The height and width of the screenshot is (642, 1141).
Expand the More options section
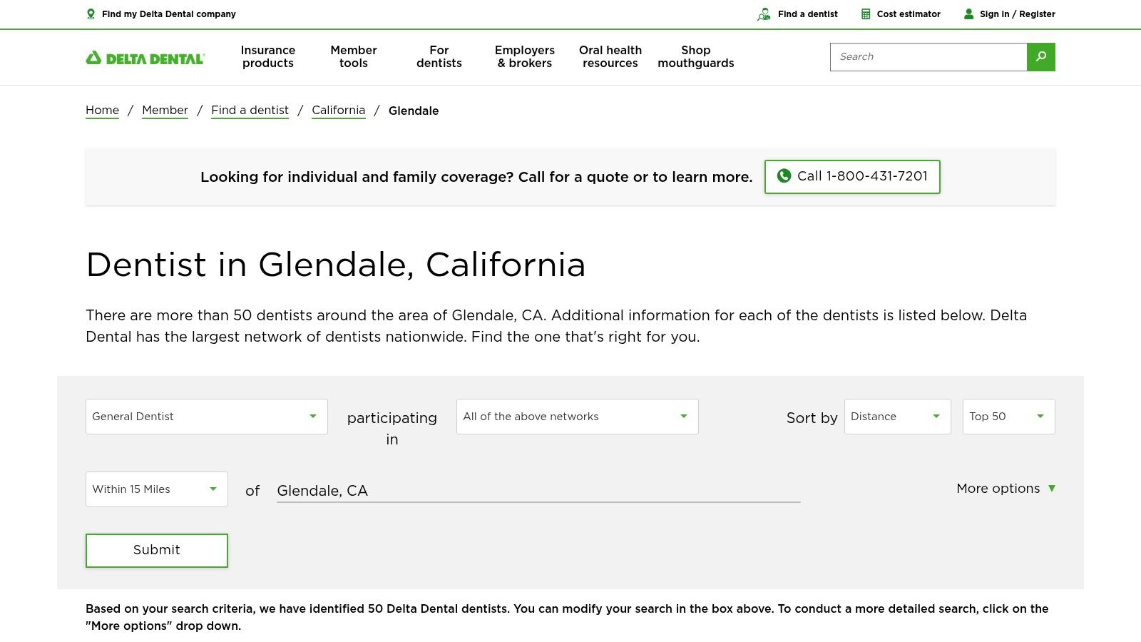point(1006,489)
